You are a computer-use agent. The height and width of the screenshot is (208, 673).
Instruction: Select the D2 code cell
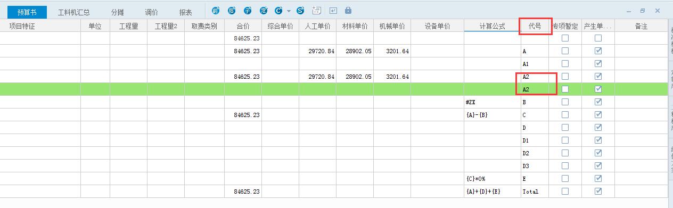coord(535,153)
